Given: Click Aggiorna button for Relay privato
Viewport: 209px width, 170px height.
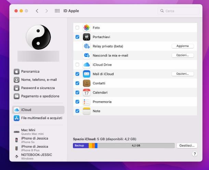Looking at the screenshot, I should point(183,46).
